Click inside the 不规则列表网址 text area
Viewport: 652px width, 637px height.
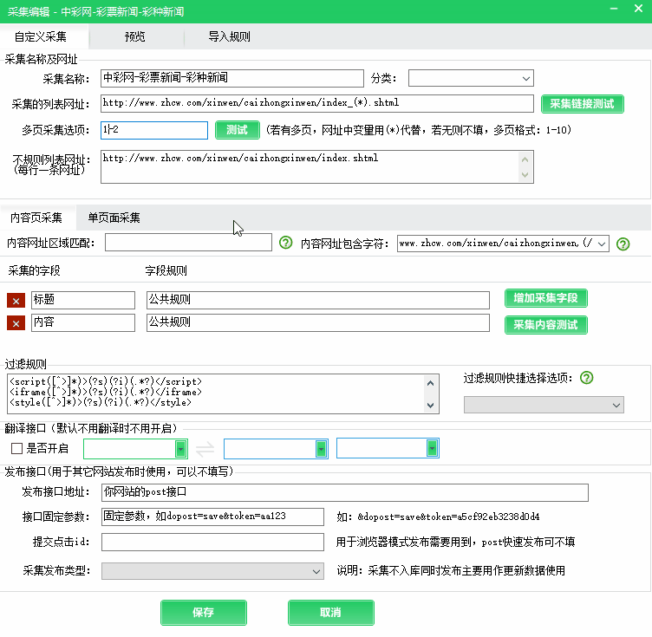[310, 166]
